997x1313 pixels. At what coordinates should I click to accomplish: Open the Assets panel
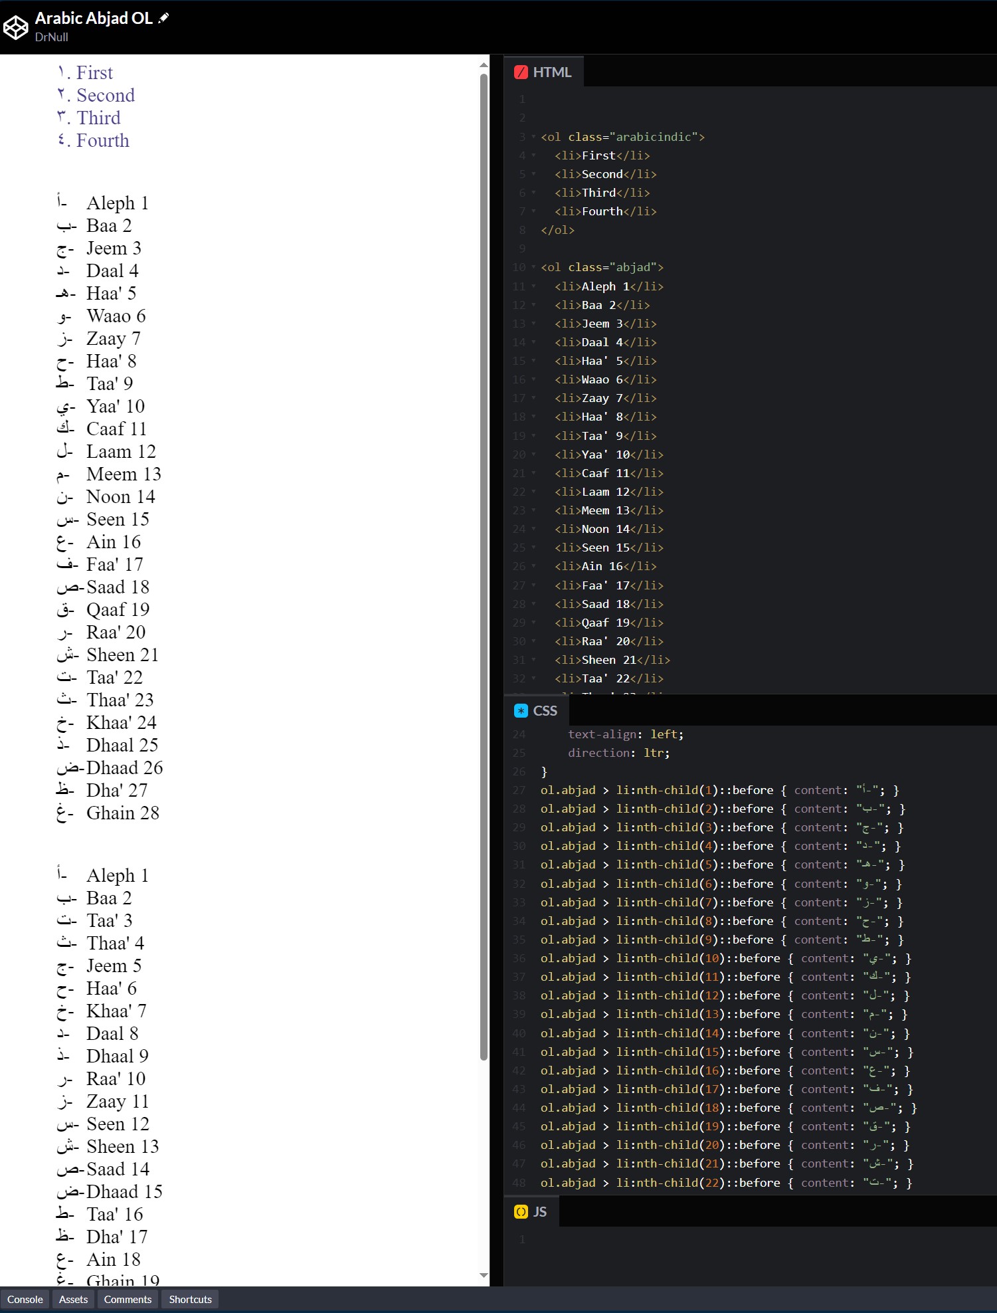pos(73,1299)
